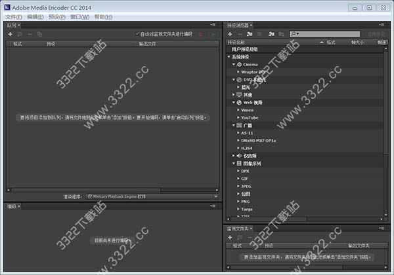This screenshot has height=275, width=394.
Task: Duplicate the selected queue item icon
Action: [39, 34]
